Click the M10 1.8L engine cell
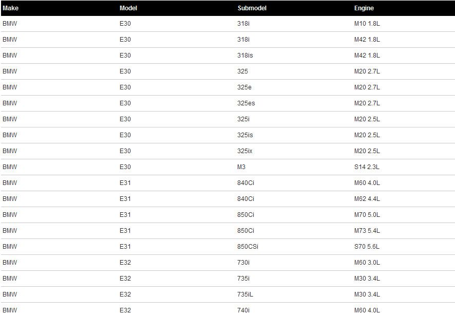455x314 pixels. coord(367,24)
